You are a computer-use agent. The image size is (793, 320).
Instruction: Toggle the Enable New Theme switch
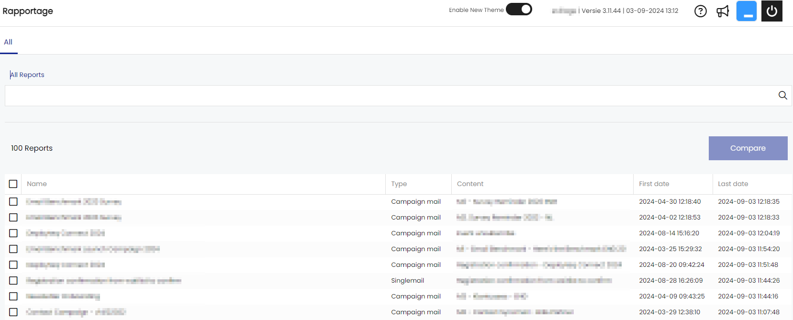tap(519, 10)
